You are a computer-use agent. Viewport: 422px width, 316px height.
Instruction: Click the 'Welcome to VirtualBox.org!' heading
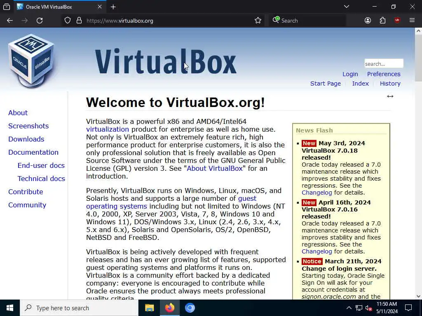coord(175,102)
